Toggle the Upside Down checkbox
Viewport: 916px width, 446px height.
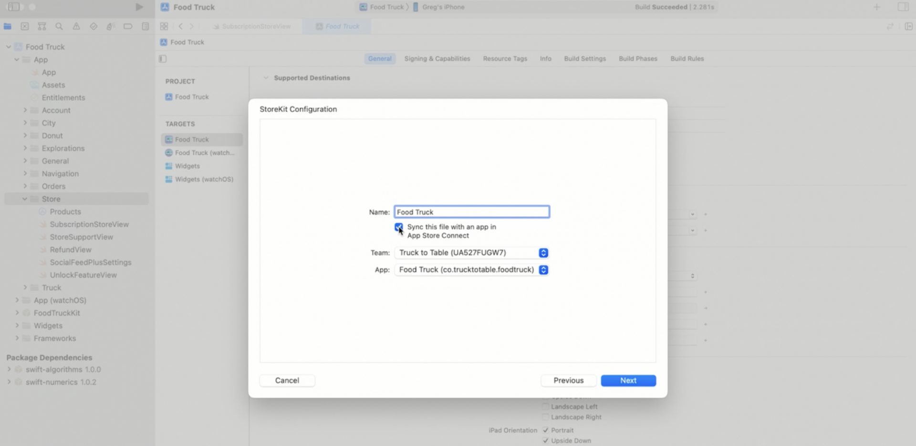pos(545,441)
